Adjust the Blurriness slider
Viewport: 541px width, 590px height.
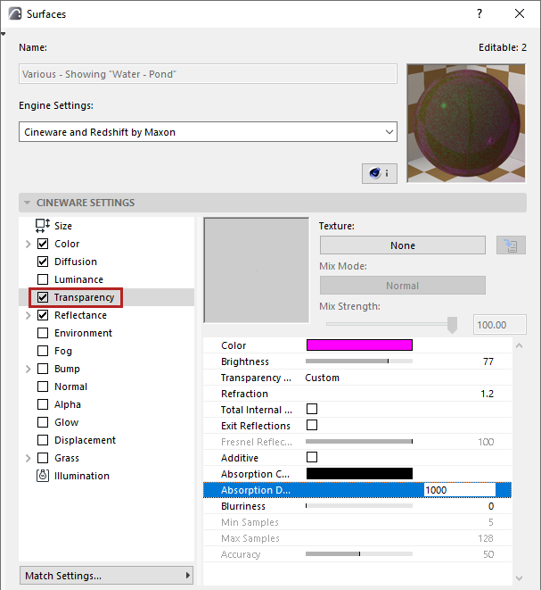(x=359, y=506)
